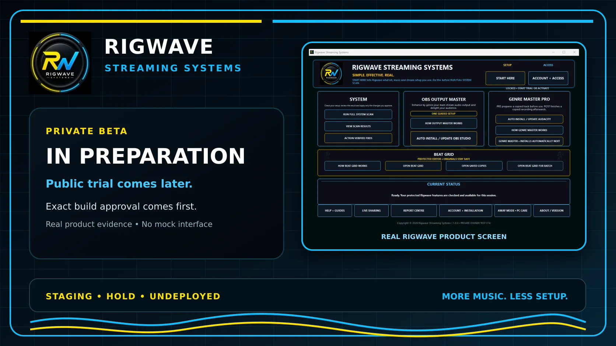Maximize the Rigwave Streaming Systems window

pos(564,52)
